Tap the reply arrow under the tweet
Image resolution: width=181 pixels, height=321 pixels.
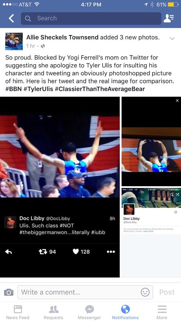(x=9, y=252)
